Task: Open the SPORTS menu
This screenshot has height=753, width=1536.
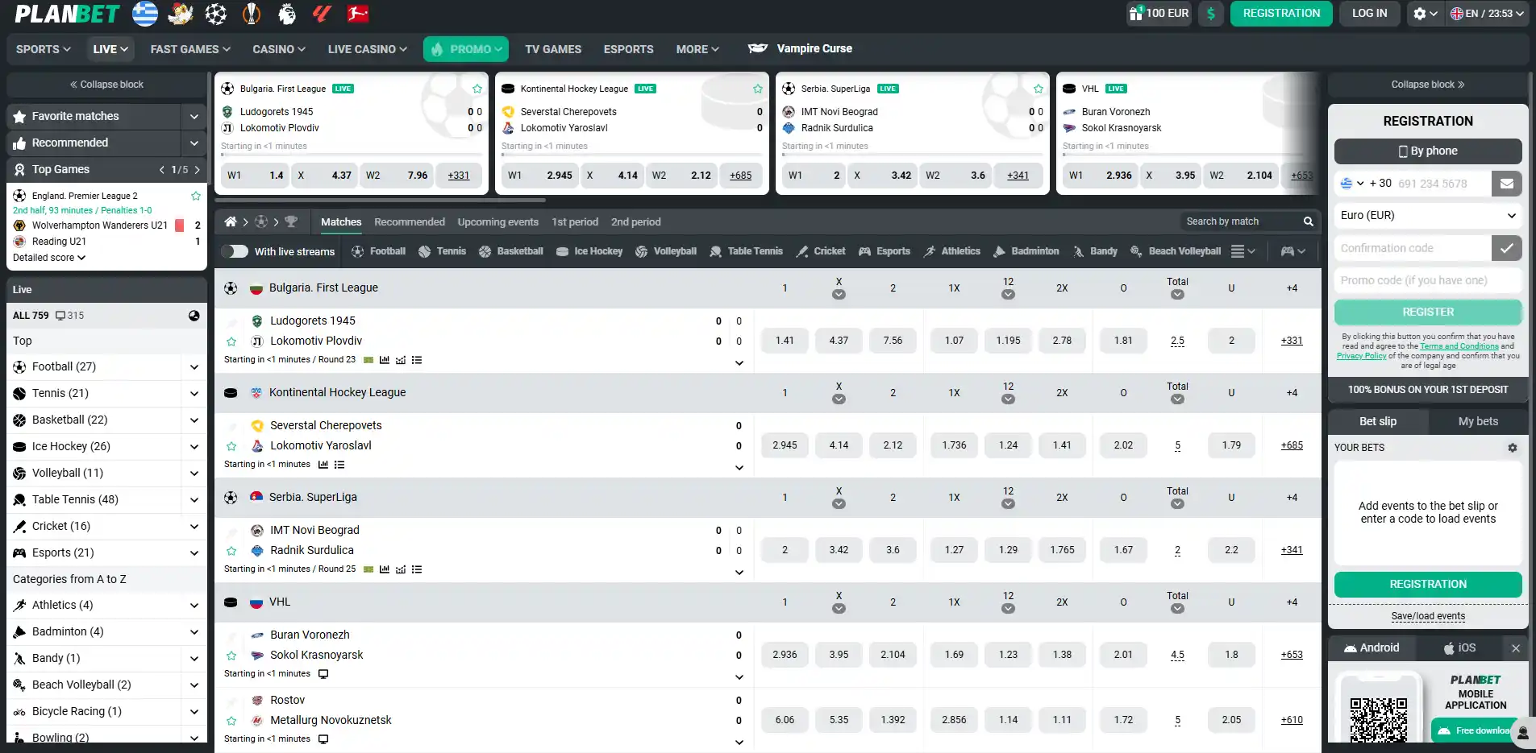Action: [x=44, y=49]
